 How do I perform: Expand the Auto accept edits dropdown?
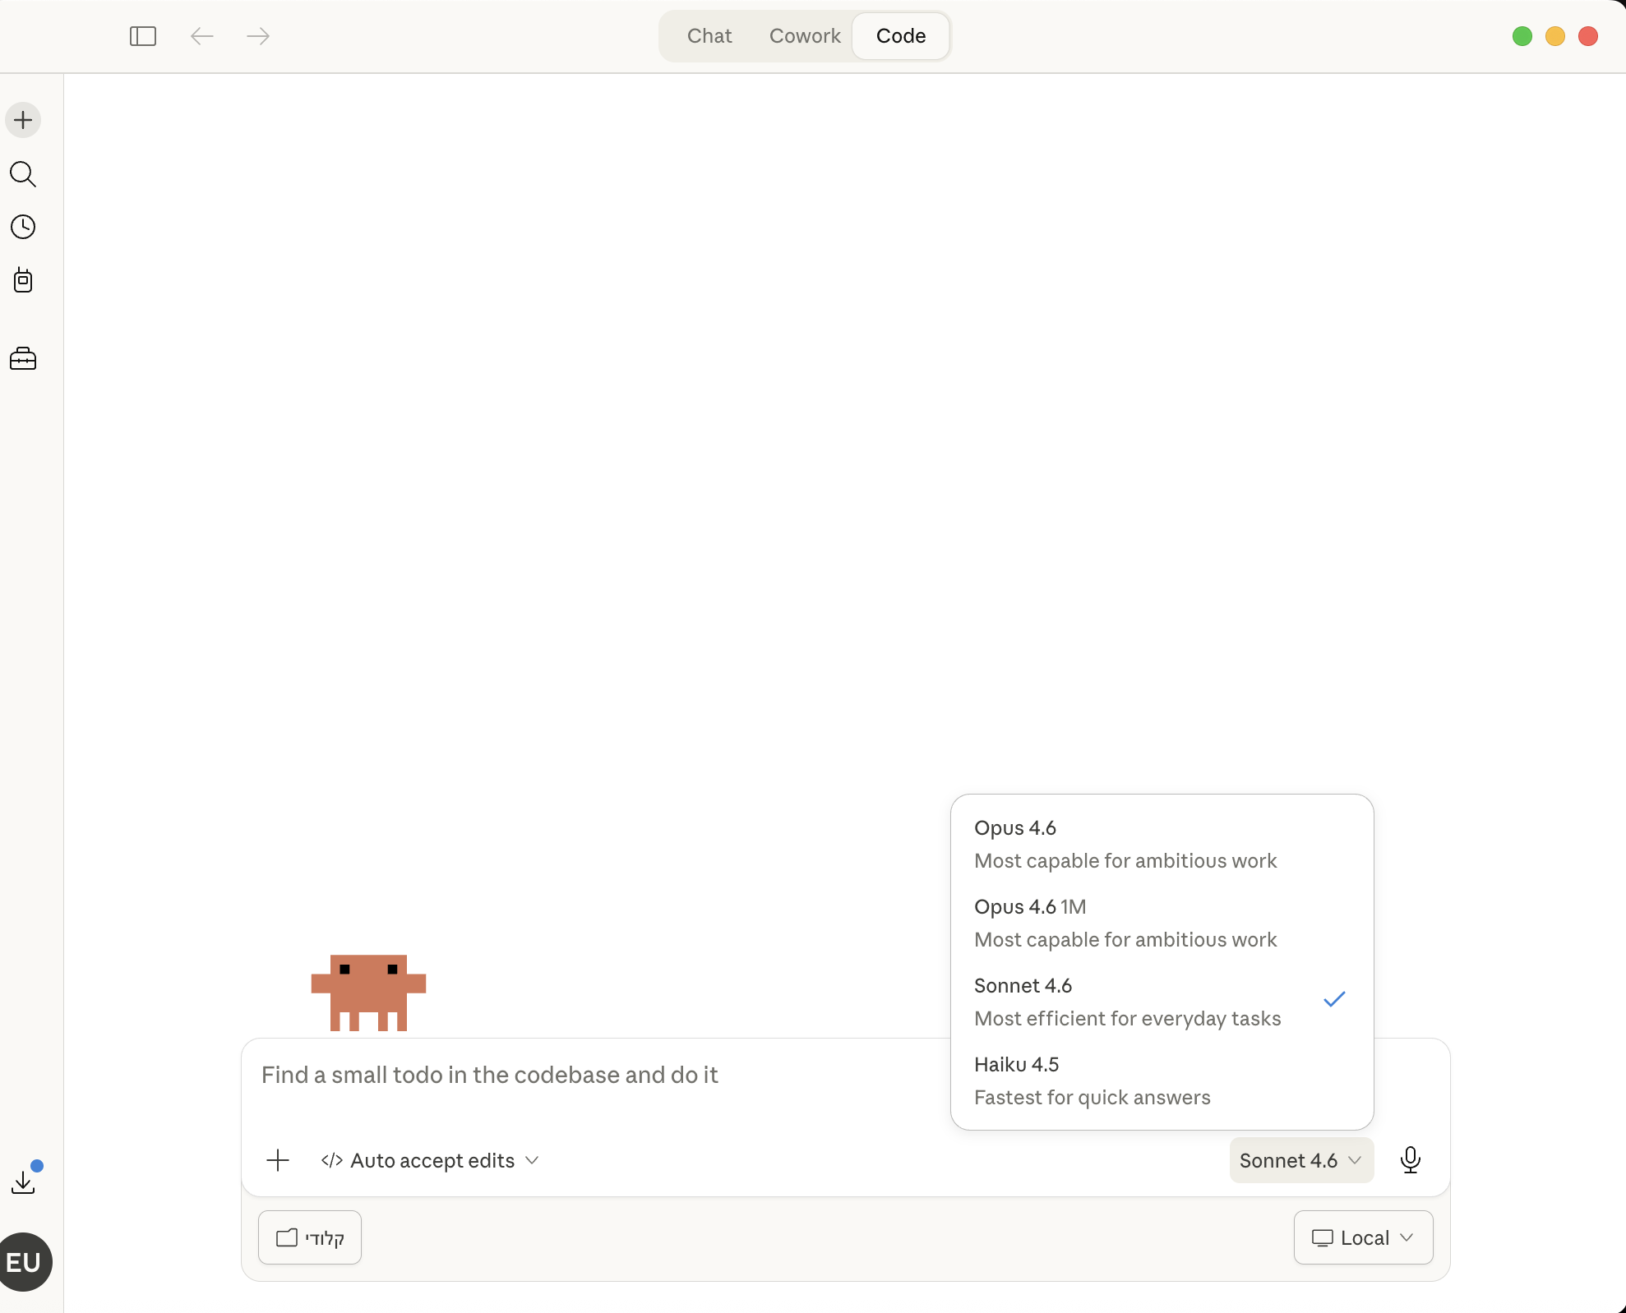point(430,1160)
